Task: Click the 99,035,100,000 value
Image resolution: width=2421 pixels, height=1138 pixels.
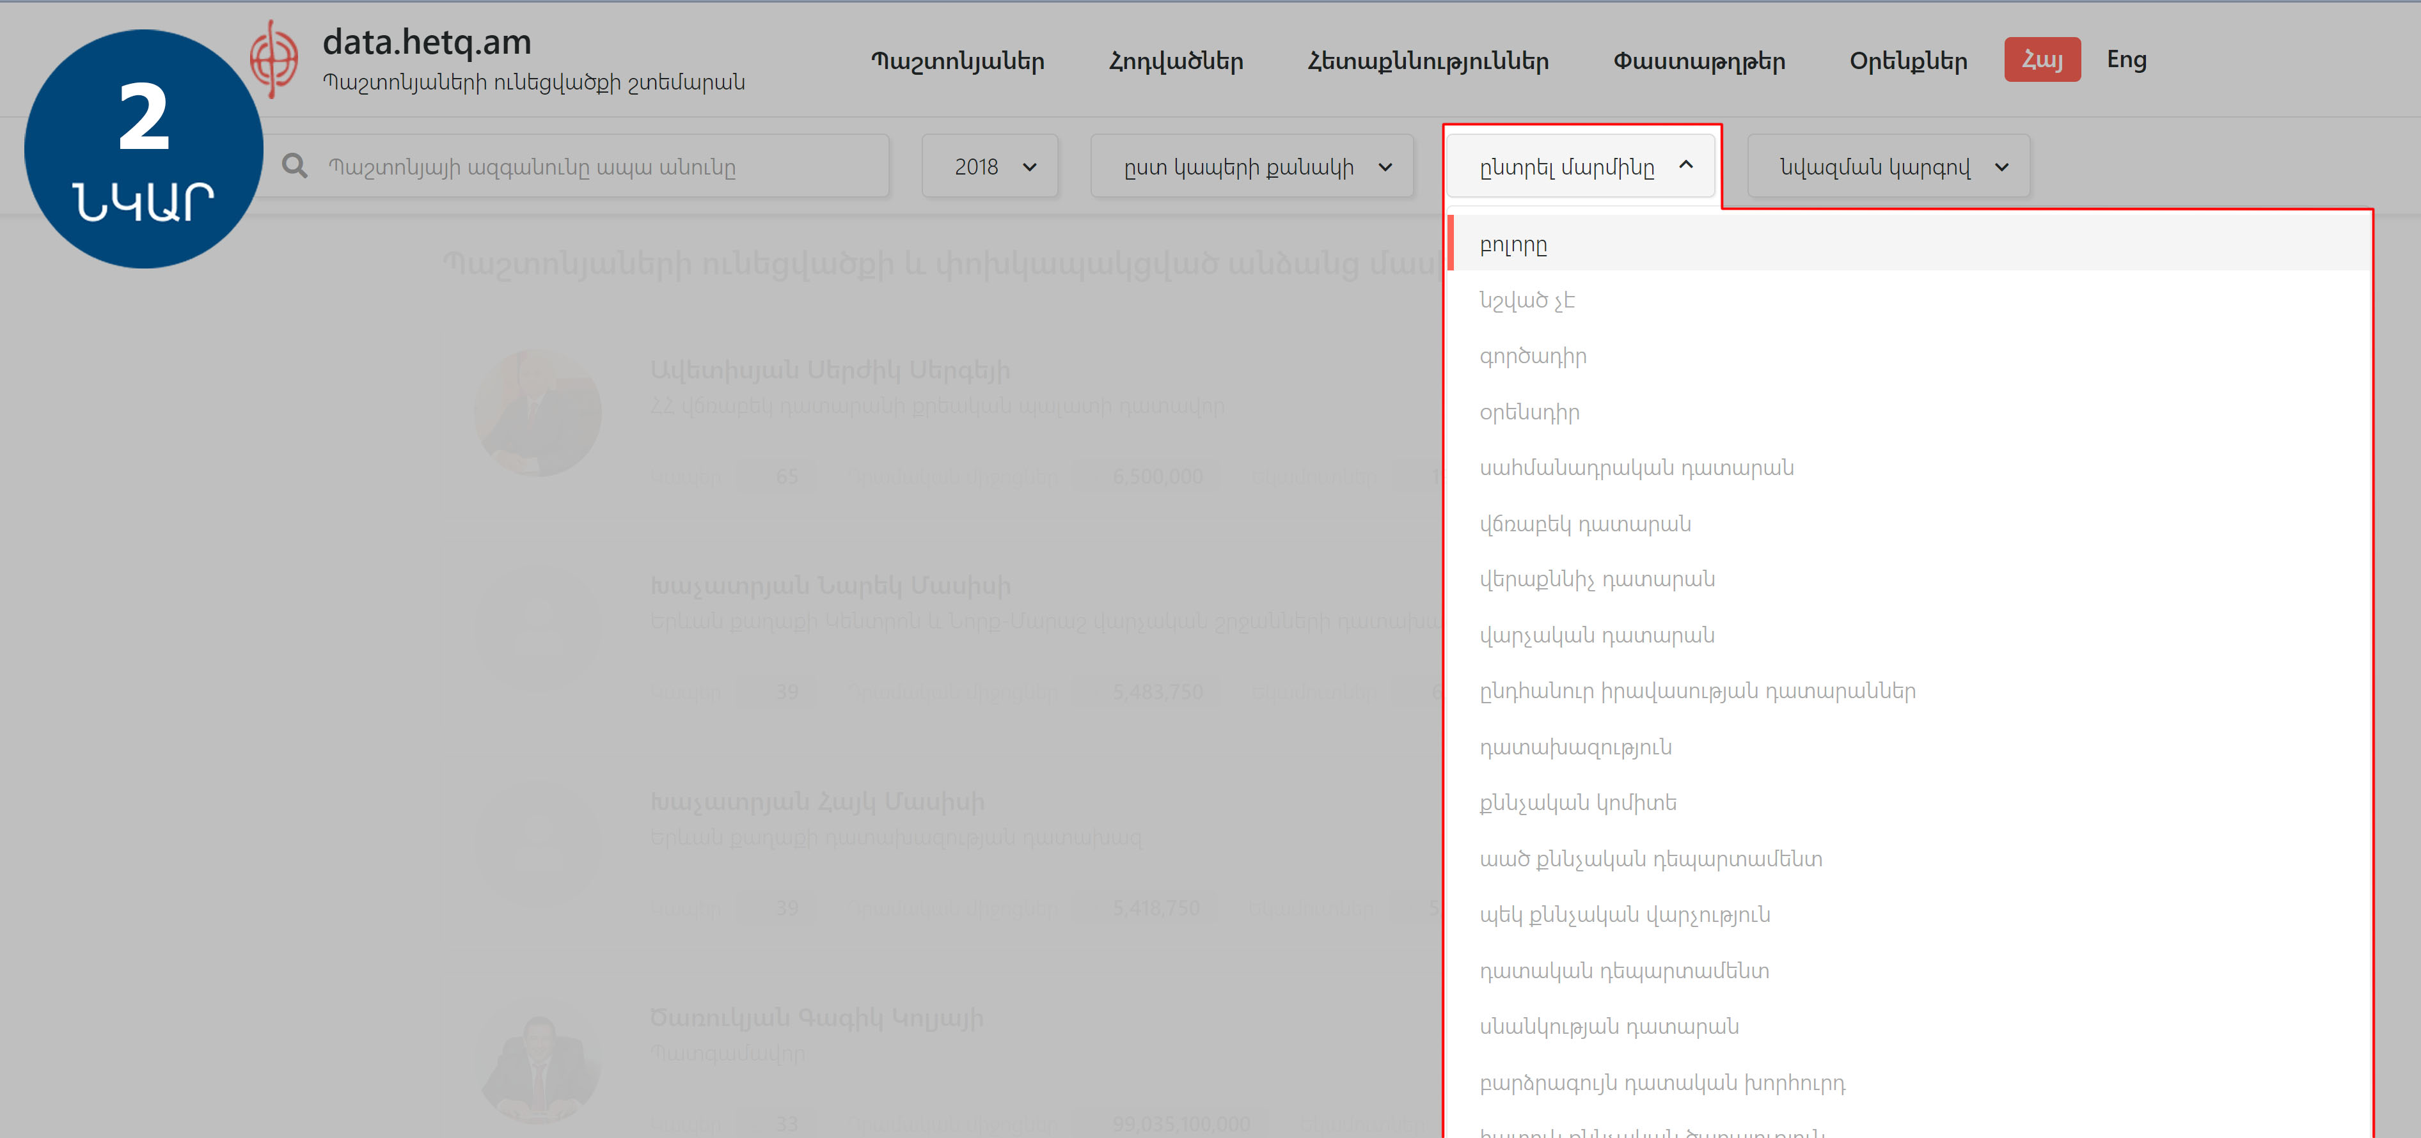Action: pos(1180,1124)
